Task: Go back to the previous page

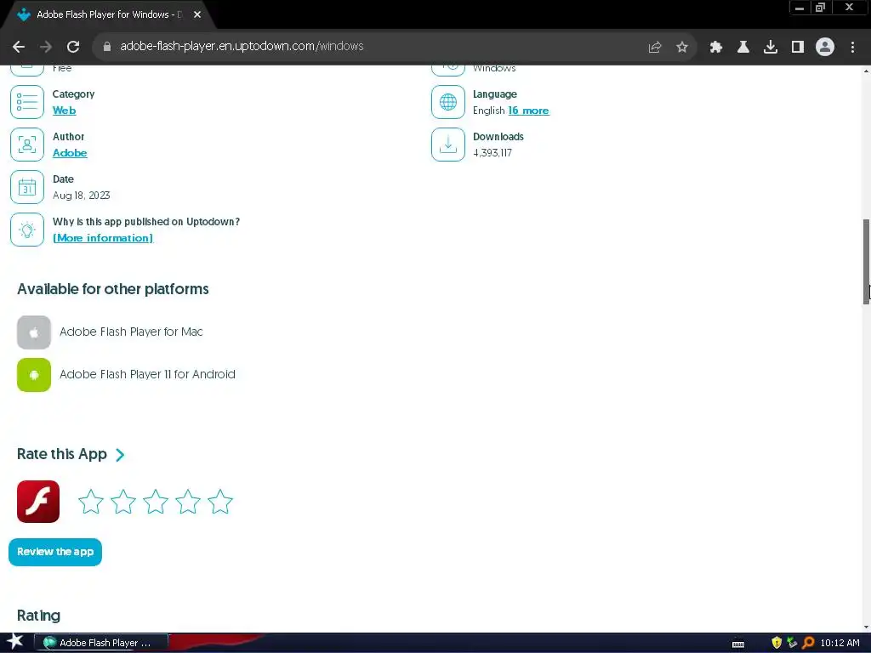Action: (x=19, y=47)
